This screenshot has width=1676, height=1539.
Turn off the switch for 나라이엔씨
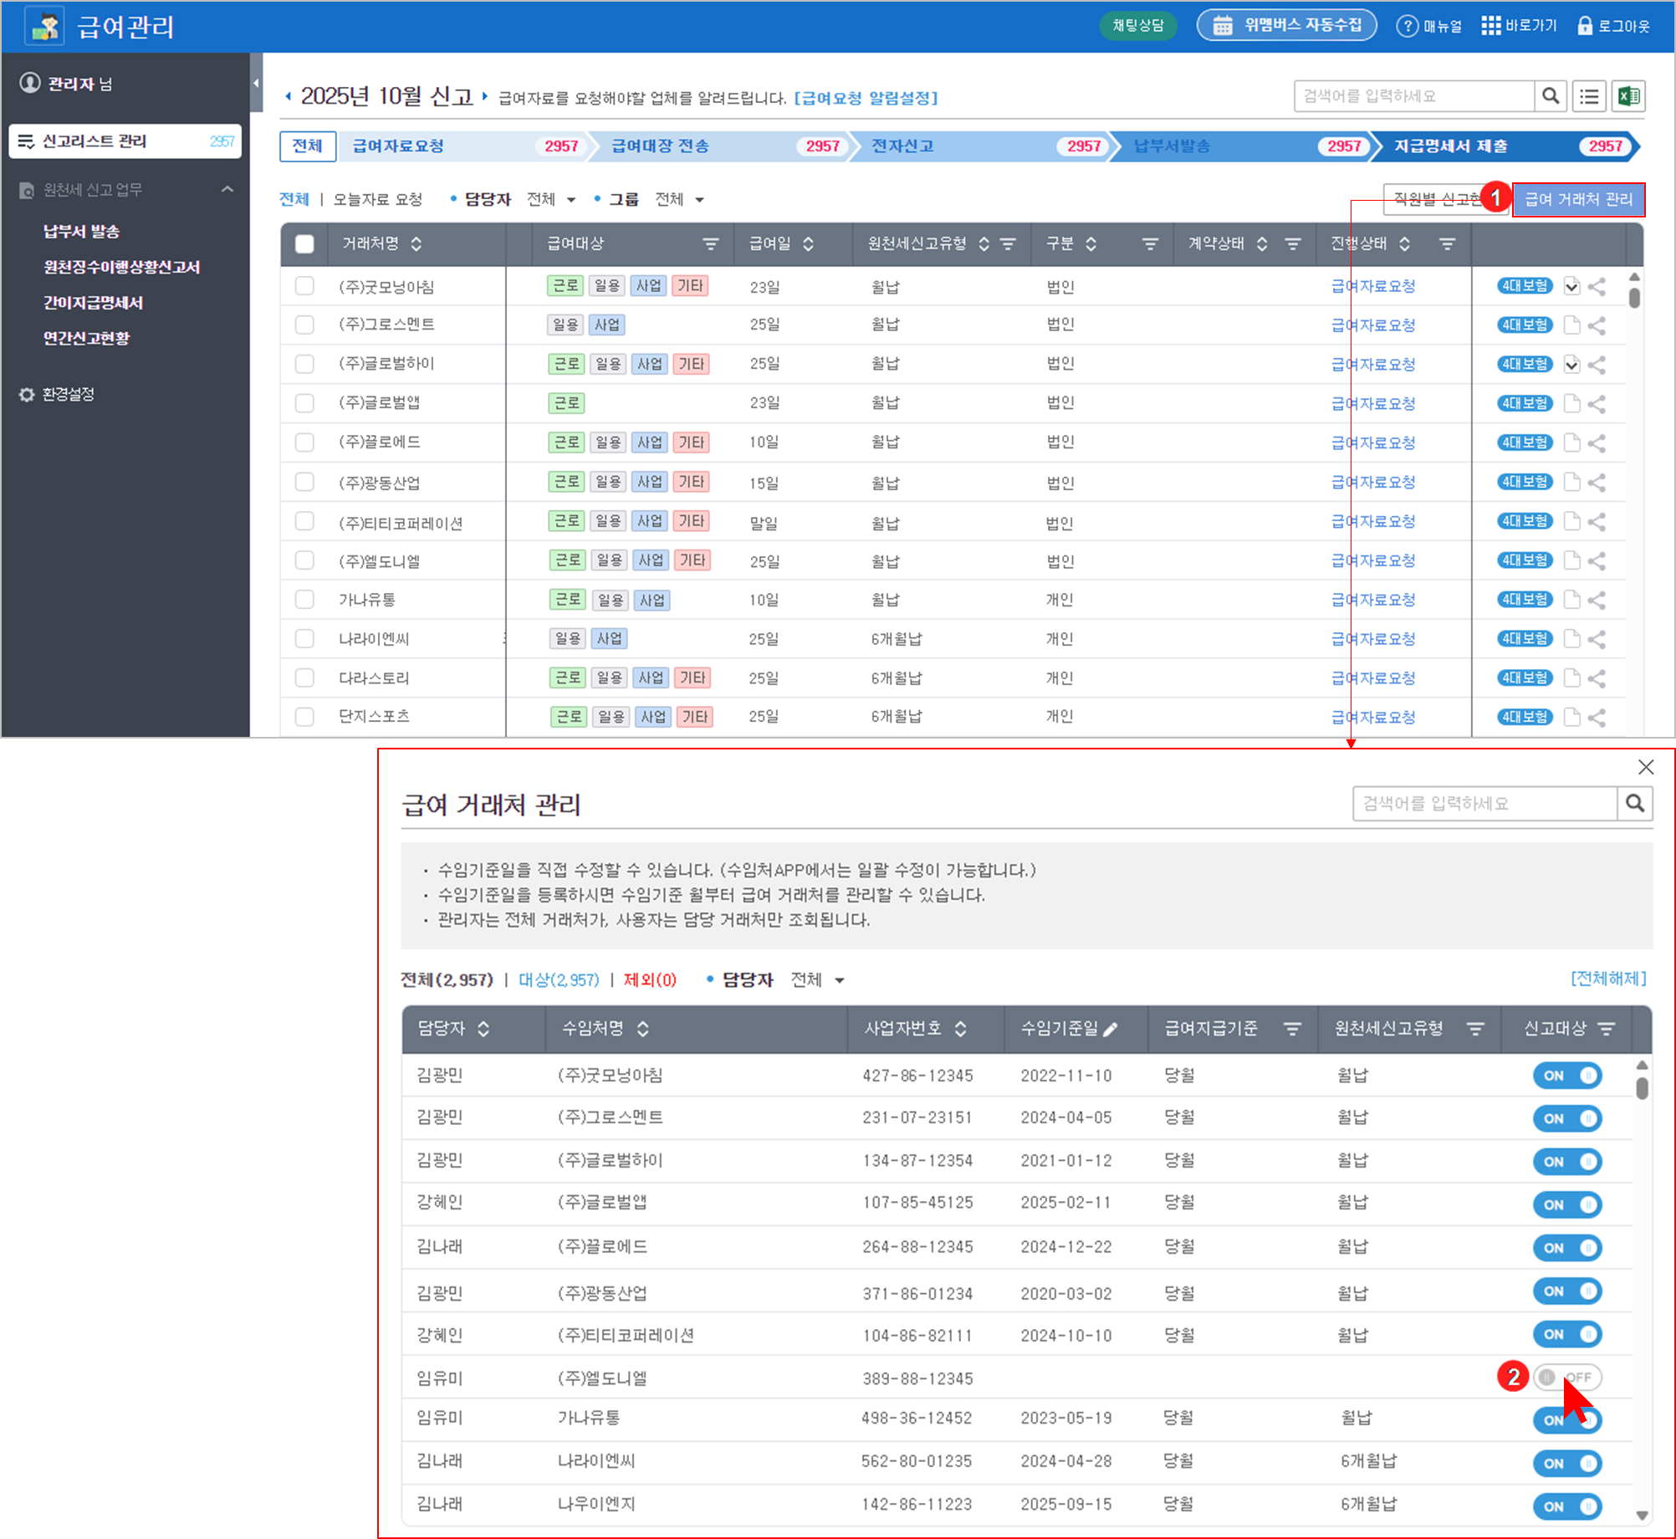(1566, 1463)
